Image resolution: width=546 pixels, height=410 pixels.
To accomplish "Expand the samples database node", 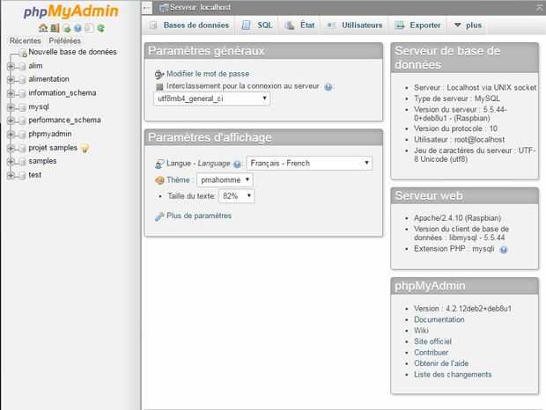I will pyautogui.click(x=11, y=162).
